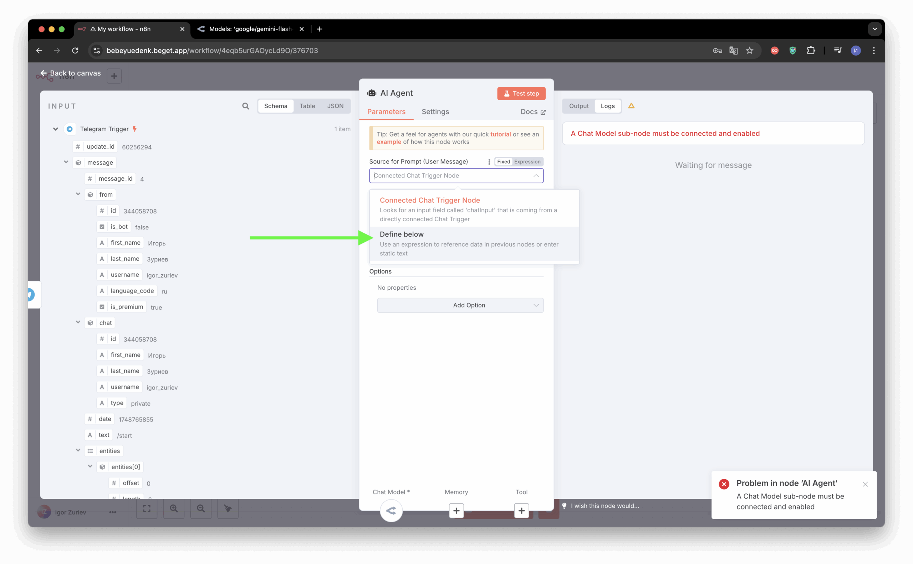Bookmark this page with star icon
The image size is (913, 564).
point(749,50)
